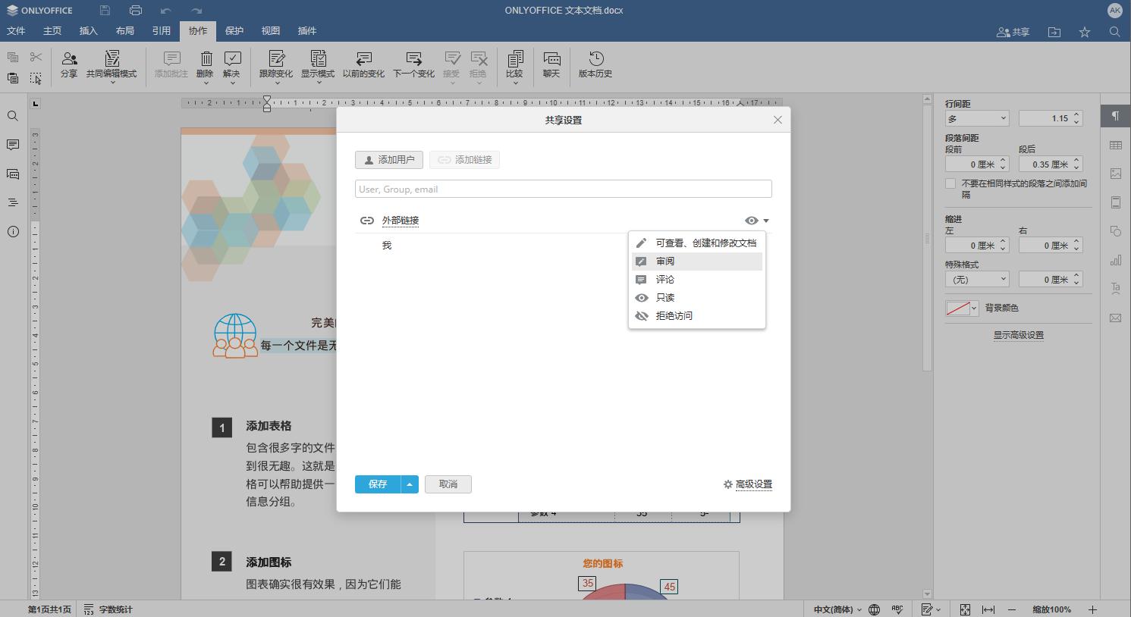1131x617 pixels.
Task: Select 审阅 permission from the menu
Action: click(x=665, y=261)
